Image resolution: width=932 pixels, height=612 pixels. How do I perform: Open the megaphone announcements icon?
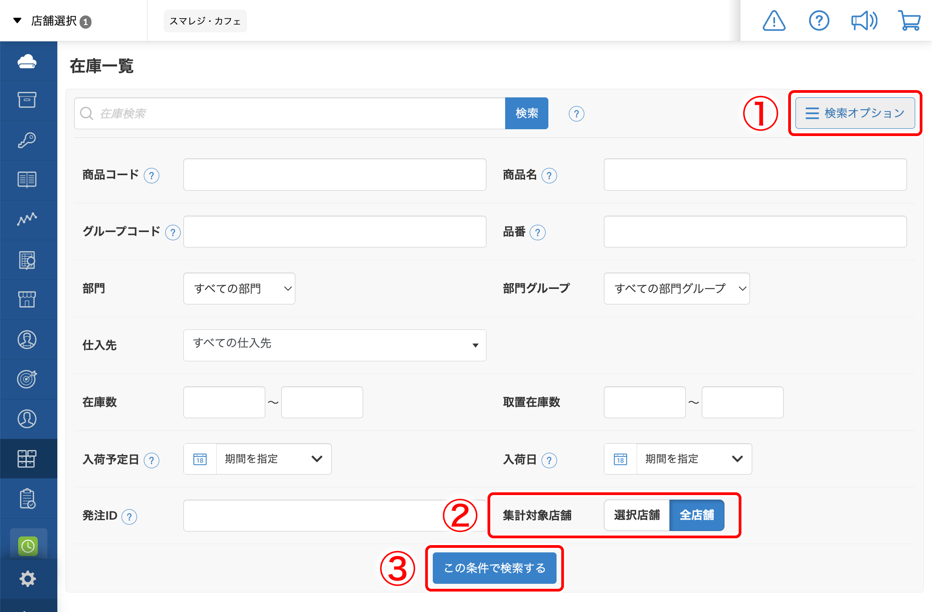[x=864, y=21]
